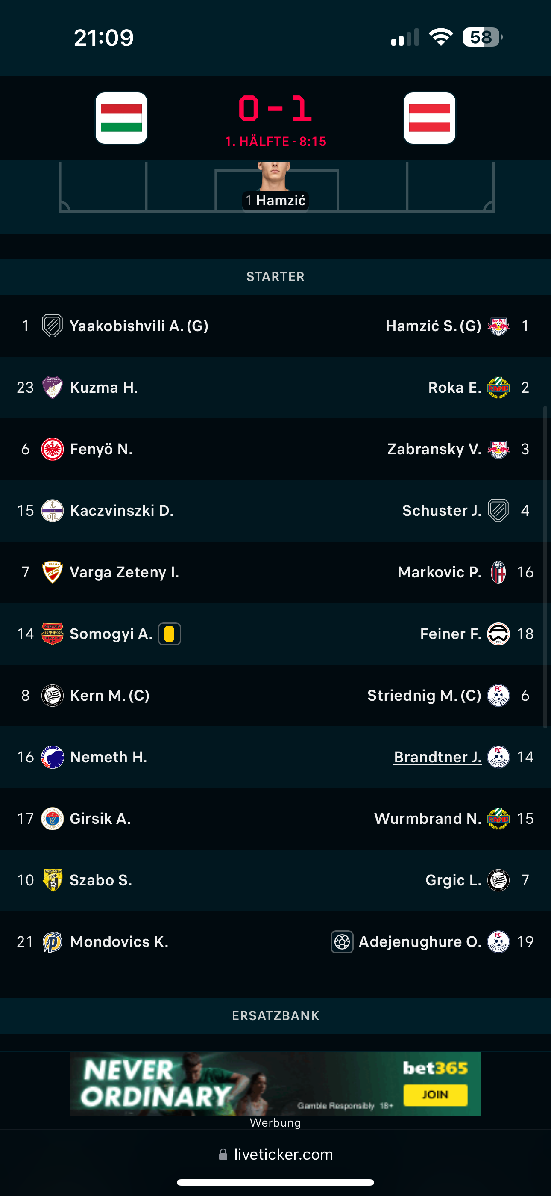Open player Mondovics K. row
Viewport: 551px width, 1196px height.
(x=275, y=941)
